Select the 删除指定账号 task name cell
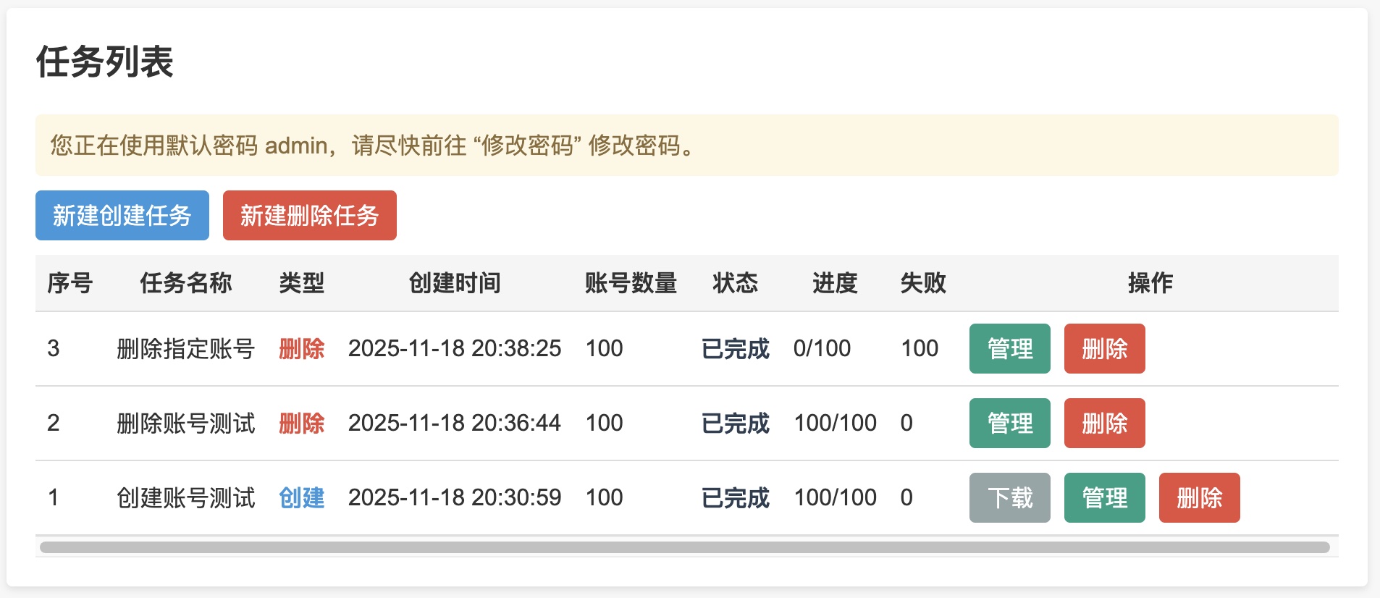The image size is (1380, 598). click(185, 348)
